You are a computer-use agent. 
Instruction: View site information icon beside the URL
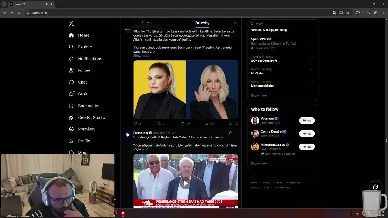click(28, 13)
